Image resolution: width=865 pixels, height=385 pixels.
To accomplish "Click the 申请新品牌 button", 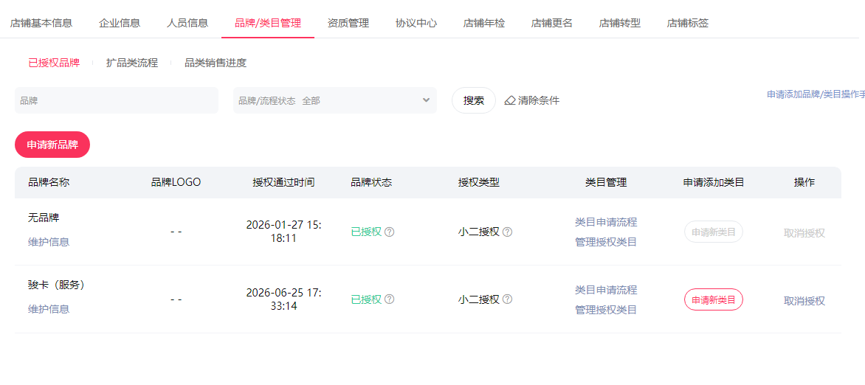I will coord(52,145).
